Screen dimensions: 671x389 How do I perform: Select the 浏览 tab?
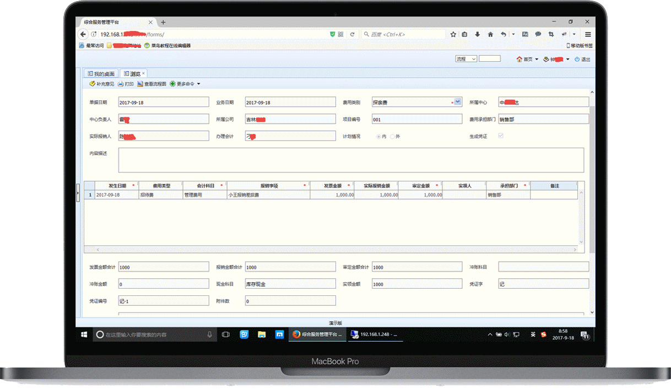coord(132,74)
